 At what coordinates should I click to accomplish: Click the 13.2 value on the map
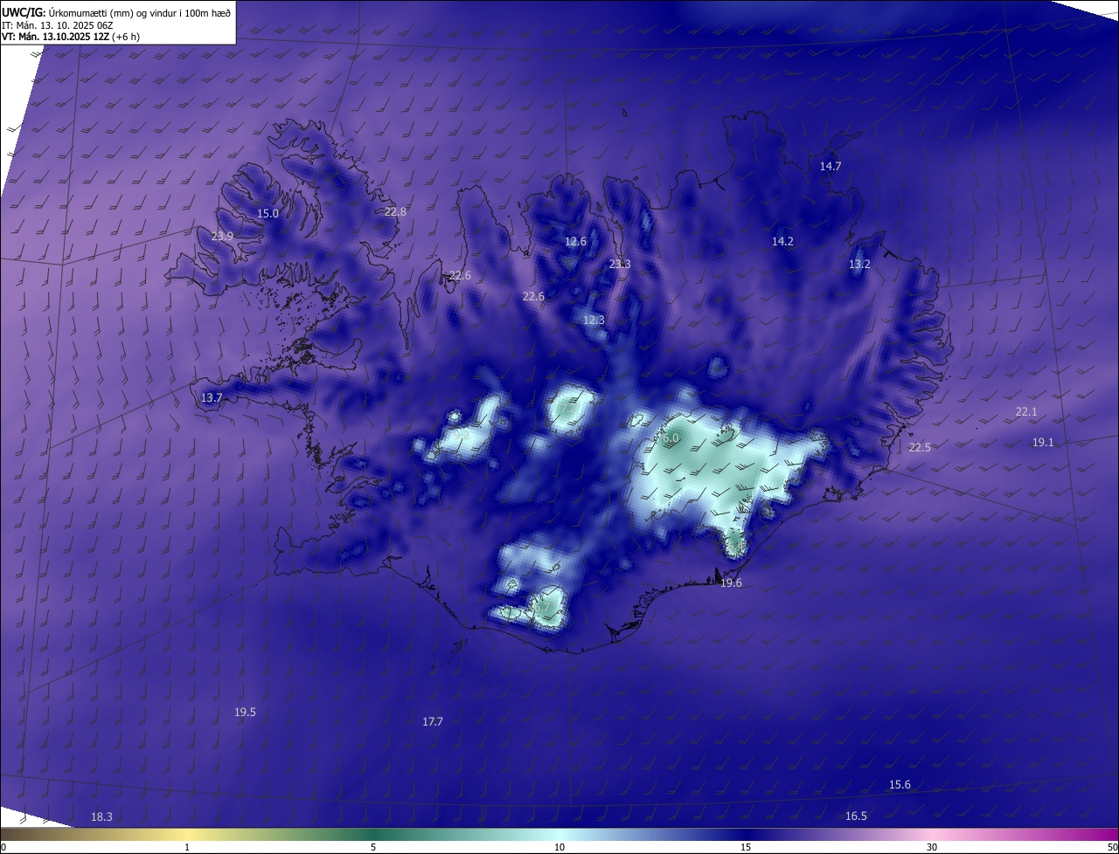point(859,264)
